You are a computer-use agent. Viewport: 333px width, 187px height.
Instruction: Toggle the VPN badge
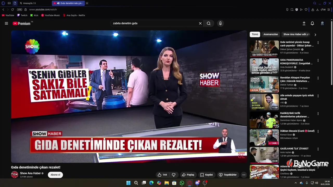coord(20,10)
